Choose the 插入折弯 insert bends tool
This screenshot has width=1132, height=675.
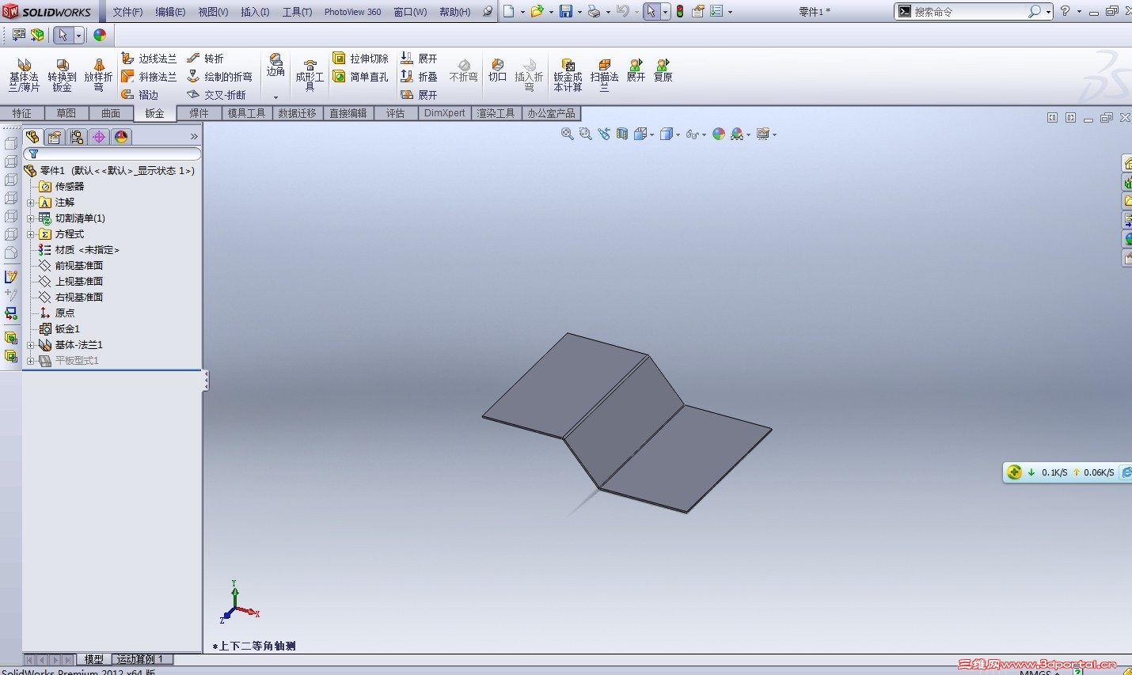529,74
